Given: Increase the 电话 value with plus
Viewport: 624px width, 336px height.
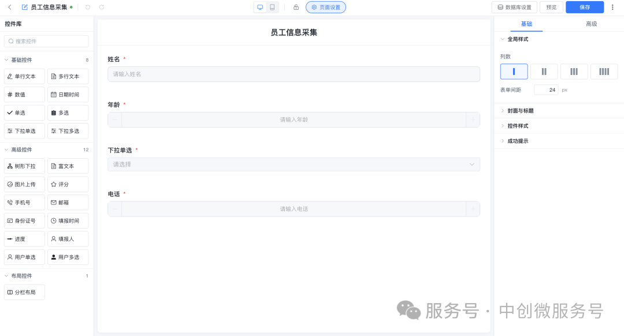Looking at the screenshot, I should click(x=473, y=209).
